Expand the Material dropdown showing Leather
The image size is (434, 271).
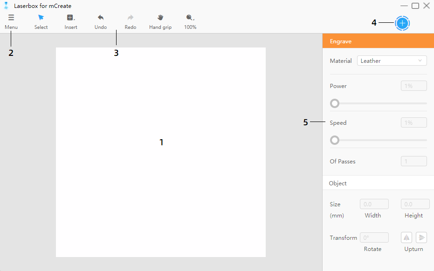click(392, 61)
